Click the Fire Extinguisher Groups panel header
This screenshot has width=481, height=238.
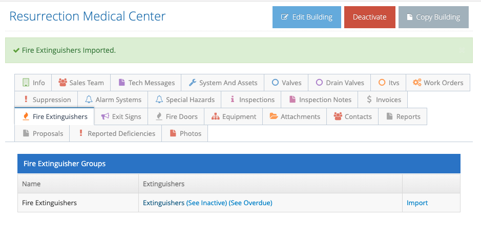pos(239,164)
